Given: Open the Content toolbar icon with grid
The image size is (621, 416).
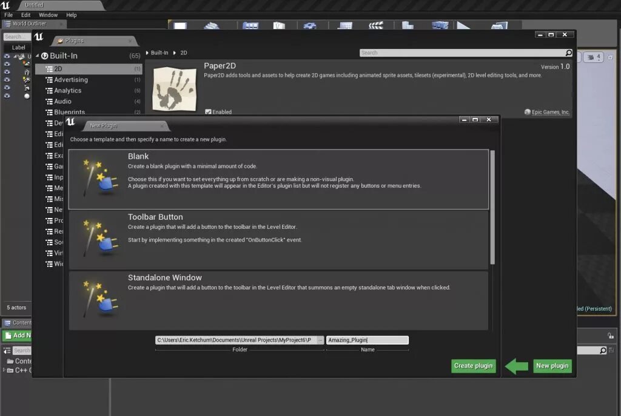Looking at the screenshot, I should [250, 25].
